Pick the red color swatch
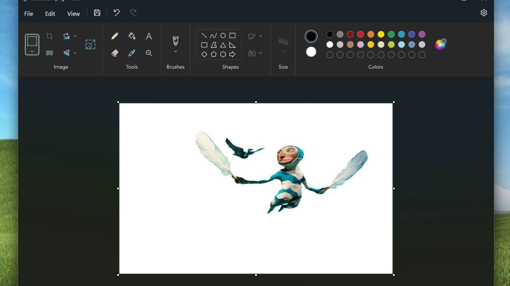The height and width of the screenshot is (286, 510). coord(360,34)
